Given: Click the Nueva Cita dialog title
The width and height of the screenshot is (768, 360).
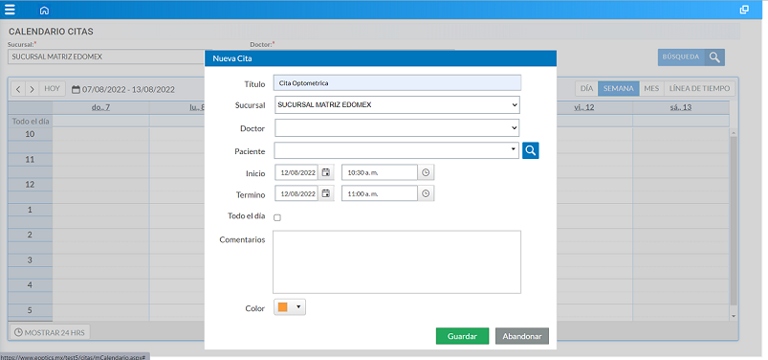Looking at the screenshot, I should click(x=232, y=58).
